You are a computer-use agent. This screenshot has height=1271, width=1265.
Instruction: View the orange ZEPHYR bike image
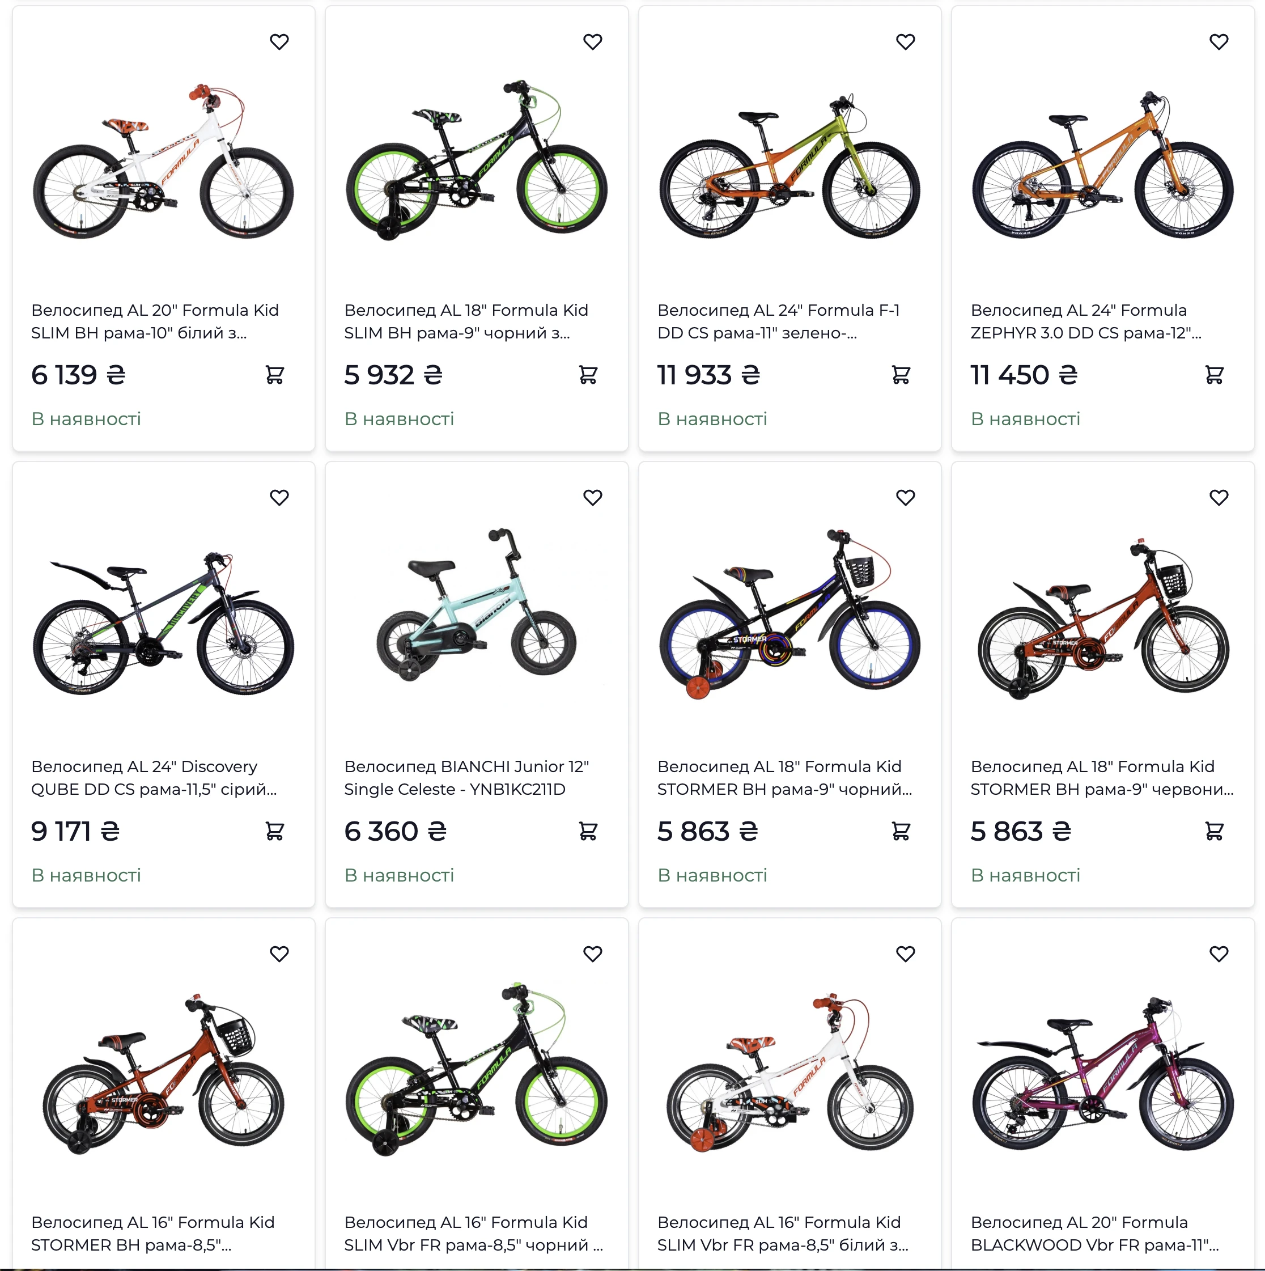point(1102,164)
